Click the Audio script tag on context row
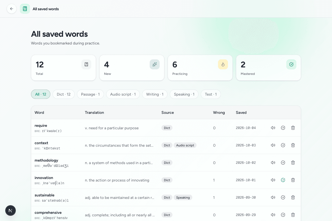332x221 pixels. [x=185, y=145]
